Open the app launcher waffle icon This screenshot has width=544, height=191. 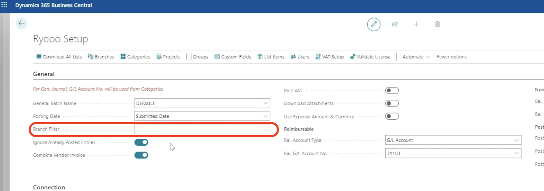[x=4, y=5]
